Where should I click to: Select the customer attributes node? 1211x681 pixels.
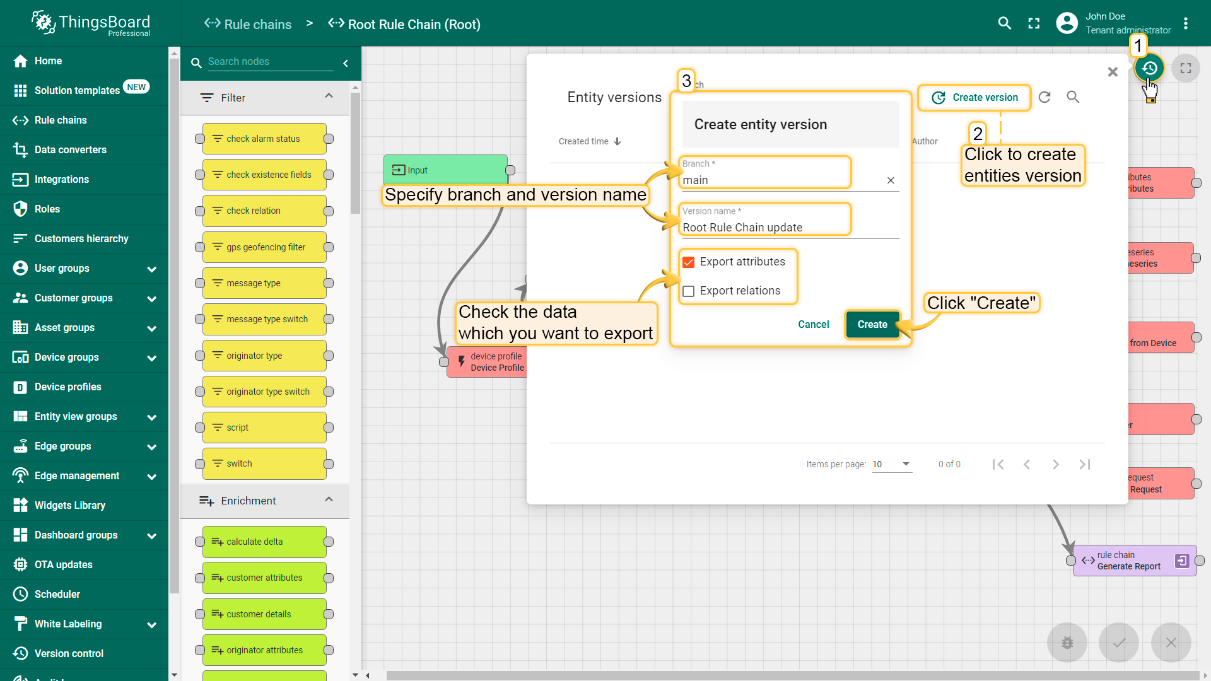click(x=264, y=578)
